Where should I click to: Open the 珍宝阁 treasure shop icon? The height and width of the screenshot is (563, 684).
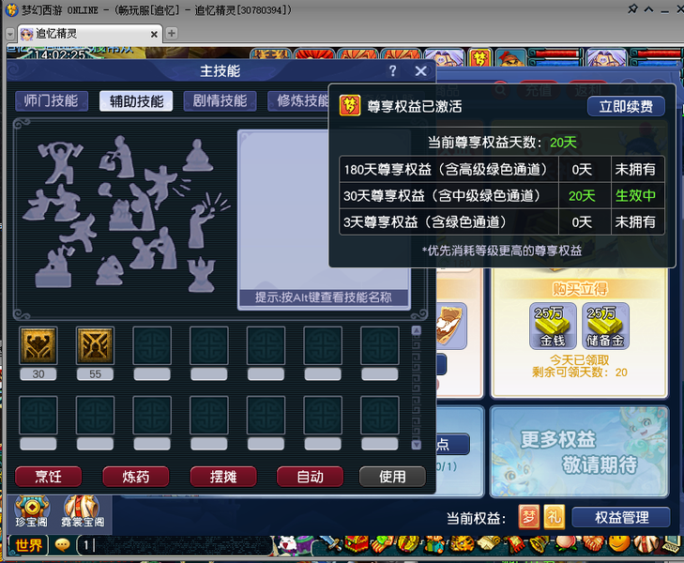coord(32,511)
